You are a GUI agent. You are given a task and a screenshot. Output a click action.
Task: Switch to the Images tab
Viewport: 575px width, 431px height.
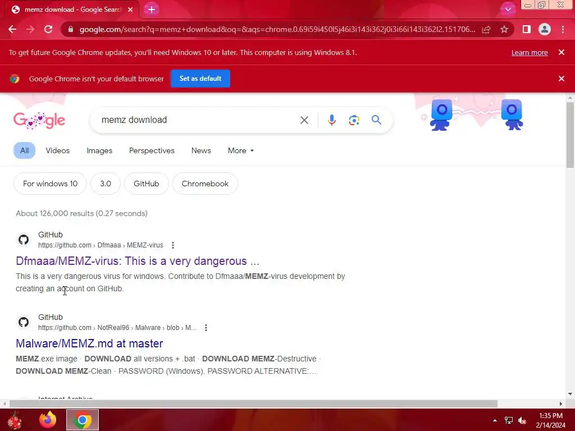pyautogui.click(x=99, y=150)
